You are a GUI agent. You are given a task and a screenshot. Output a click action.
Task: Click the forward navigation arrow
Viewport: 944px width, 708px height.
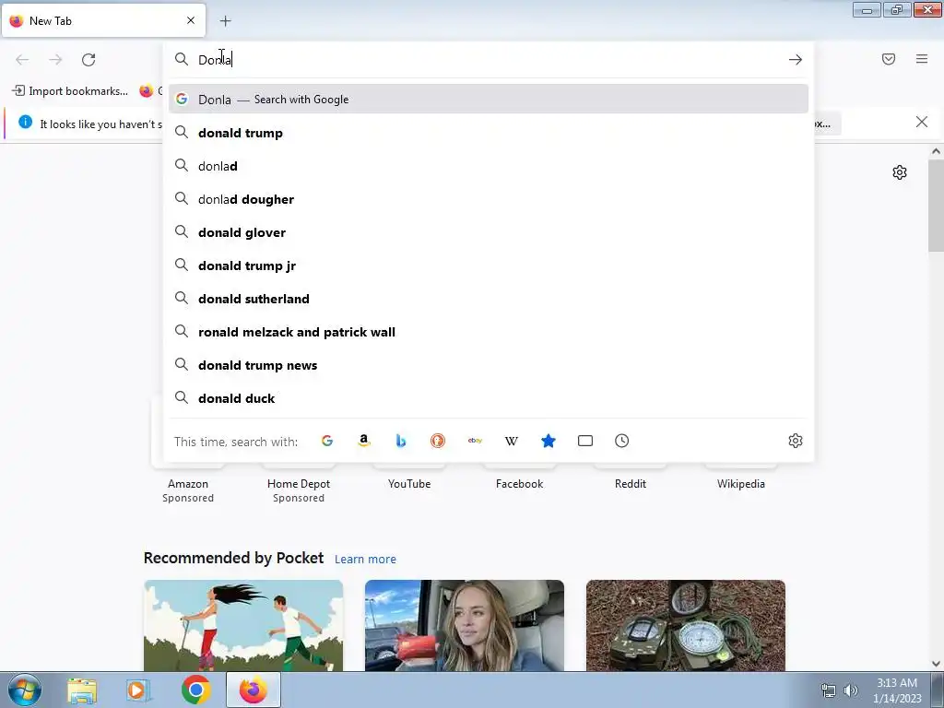pos(55,60)
